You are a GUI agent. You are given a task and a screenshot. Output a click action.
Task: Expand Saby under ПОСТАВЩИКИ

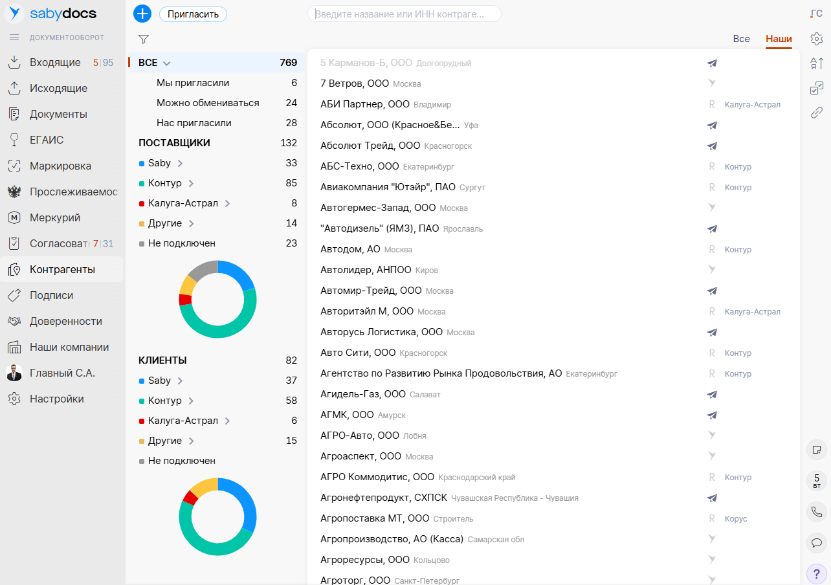point(180,163)
